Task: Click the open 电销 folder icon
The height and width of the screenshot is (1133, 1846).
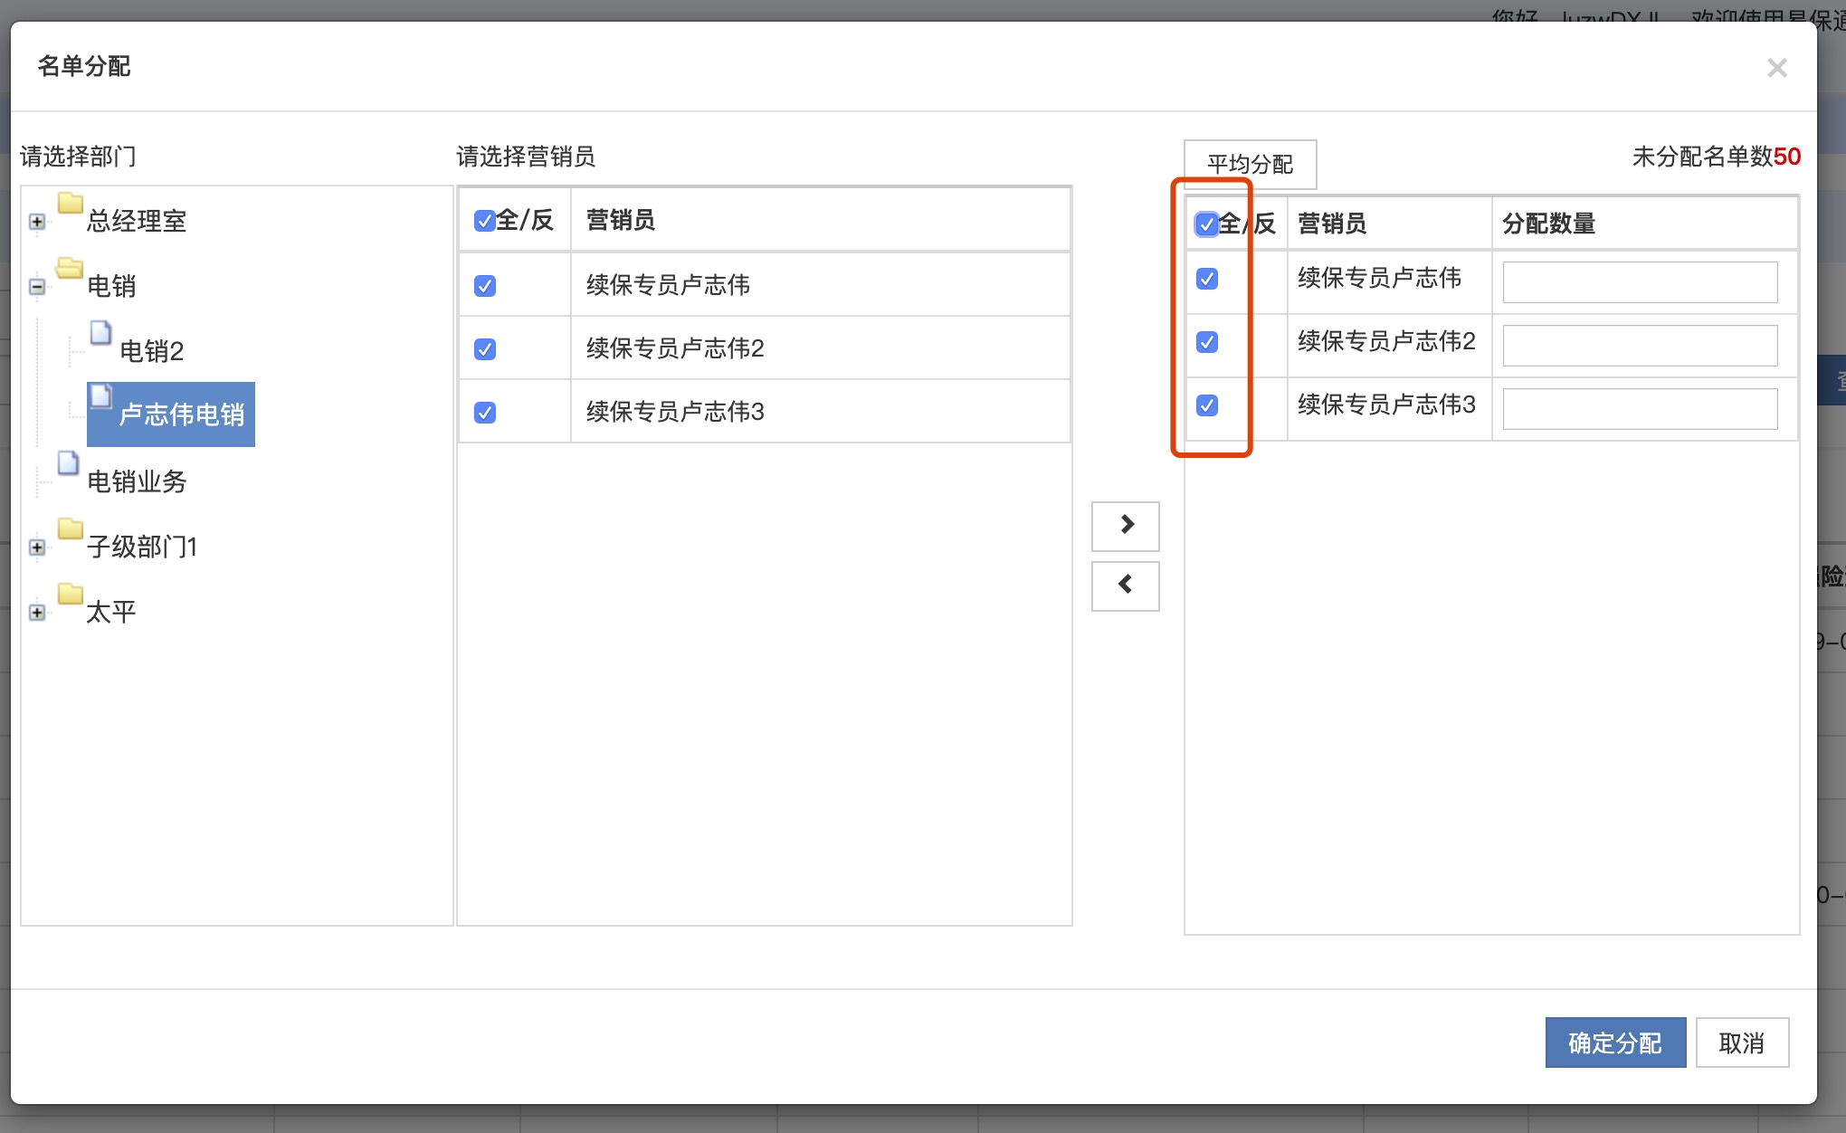Action: tap(70, 268)
